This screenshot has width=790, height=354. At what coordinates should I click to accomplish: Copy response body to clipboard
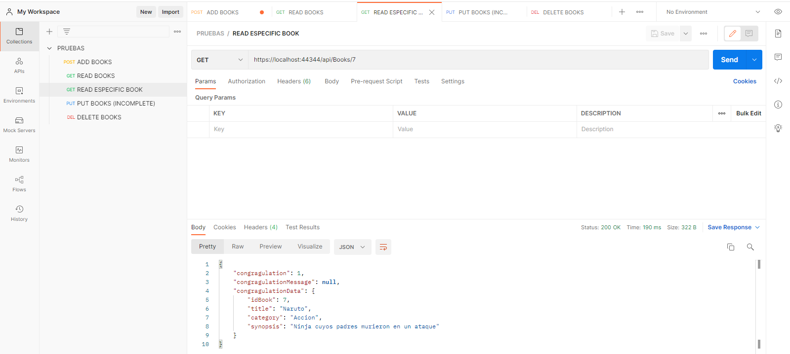(731, 247)
